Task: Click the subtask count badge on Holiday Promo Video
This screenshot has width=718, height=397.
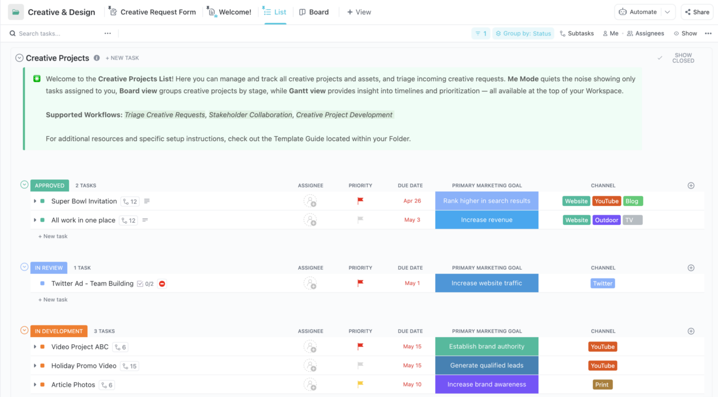Action: tap(129, 366)
